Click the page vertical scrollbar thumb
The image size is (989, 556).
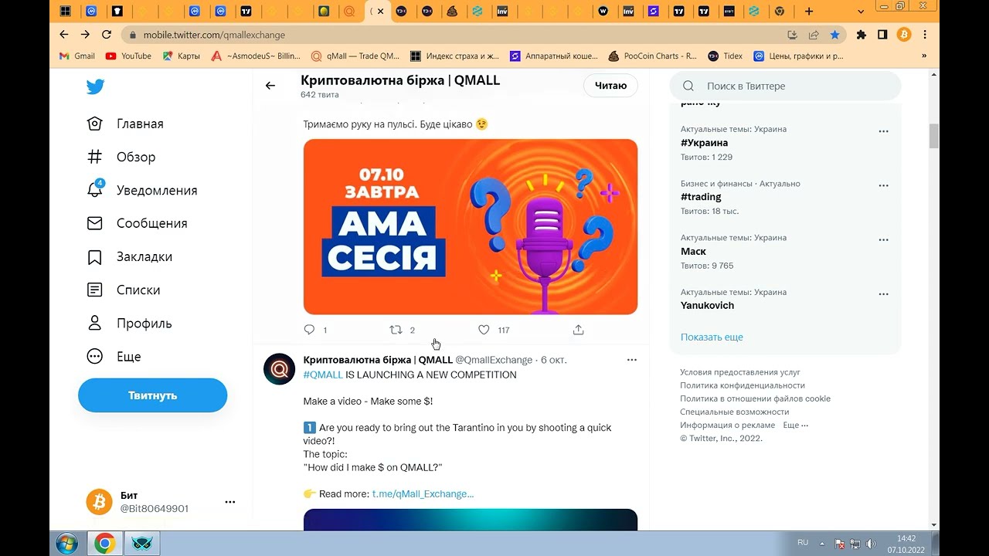(933, 136)
